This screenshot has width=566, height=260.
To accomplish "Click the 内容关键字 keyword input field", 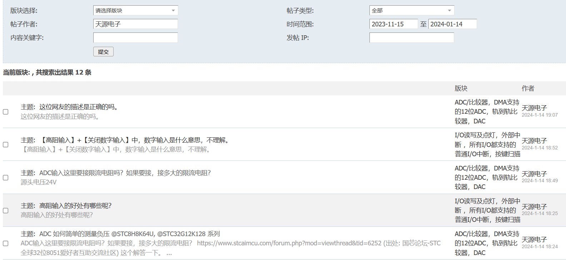I will [x=135, y=37].
